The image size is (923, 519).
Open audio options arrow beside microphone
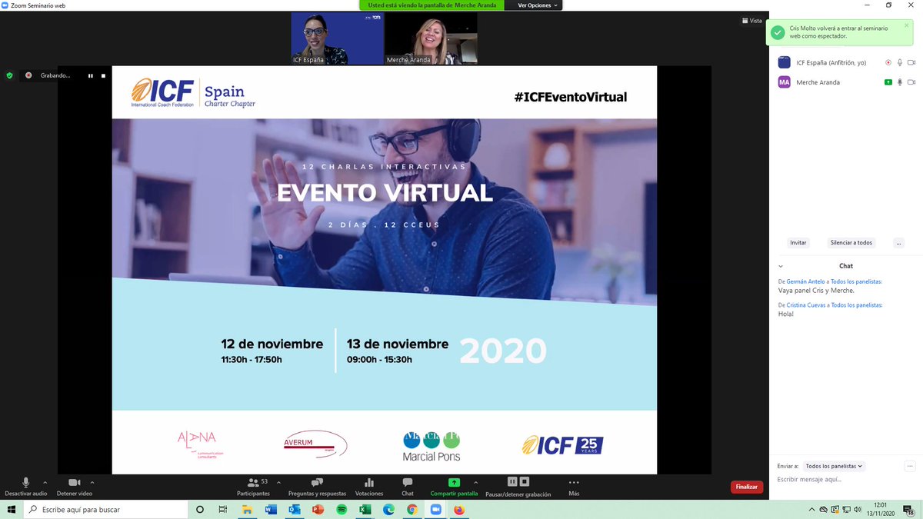point(45,483)
